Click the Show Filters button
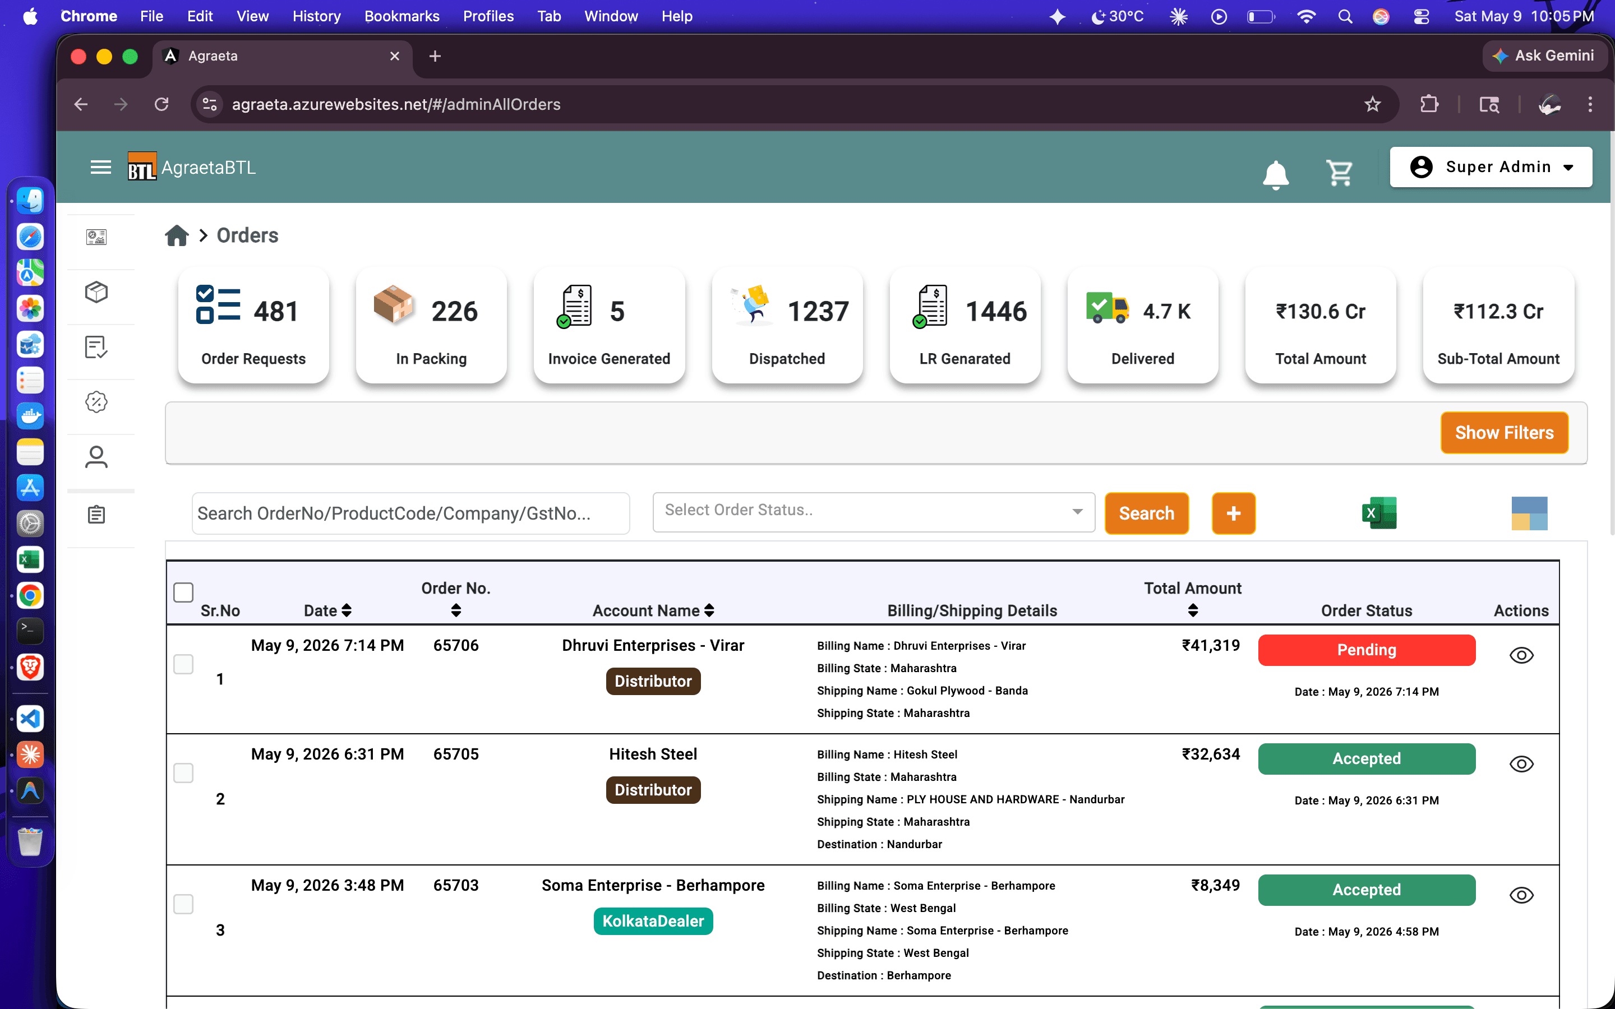 click(1503, 432)
